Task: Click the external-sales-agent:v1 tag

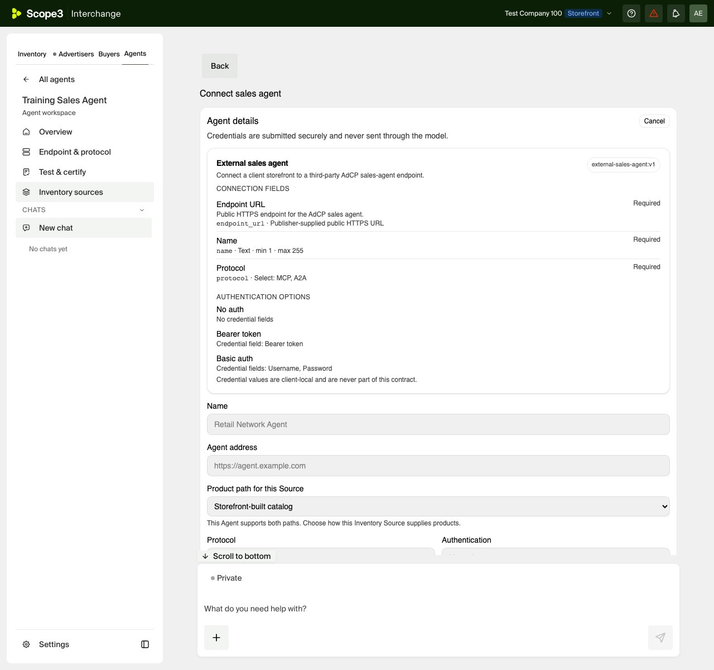Action: coord(624,165)
